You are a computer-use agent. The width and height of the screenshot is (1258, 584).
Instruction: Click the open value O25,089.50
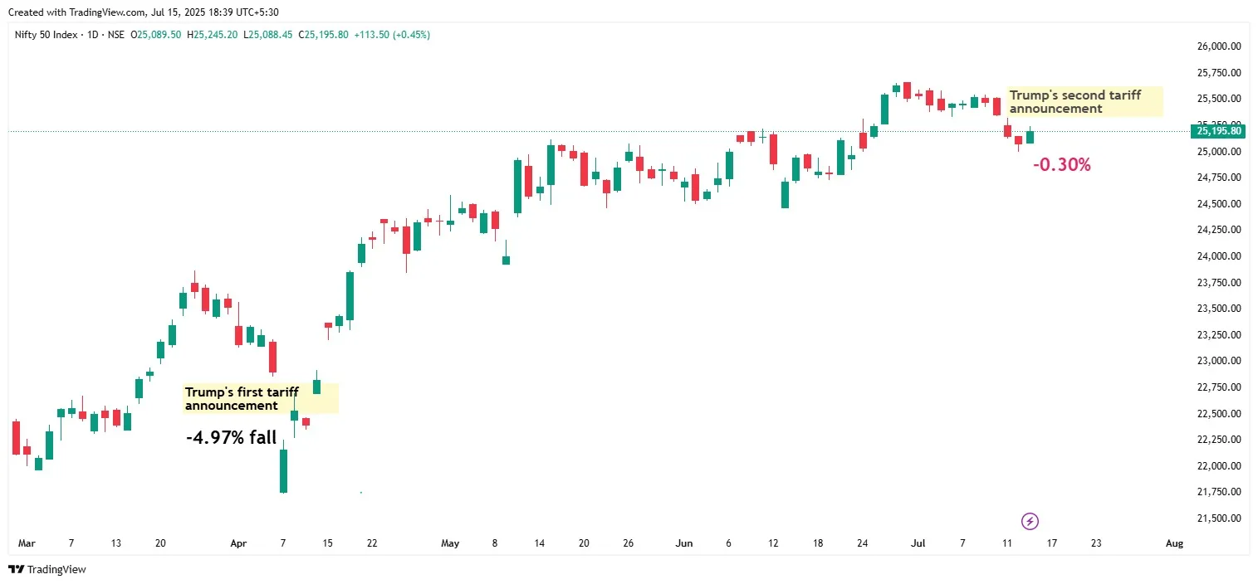click(x=156, y=35)
